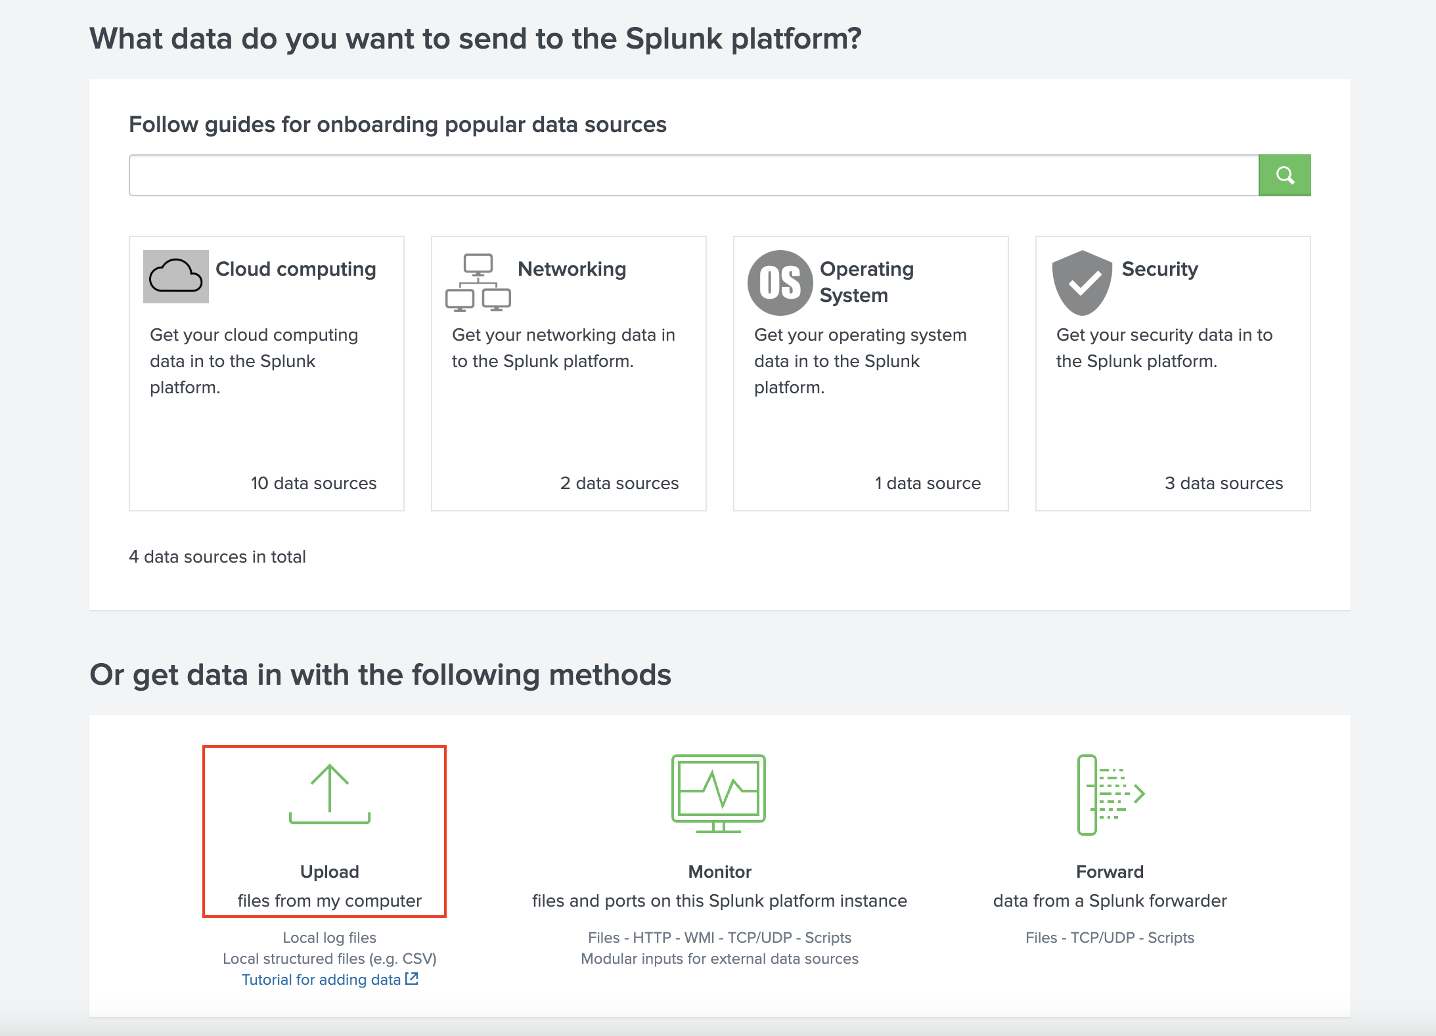1436x1036 pixels.
Task: Click inside the data source search field
Action: pyautogui.click(x=690, y=175)
